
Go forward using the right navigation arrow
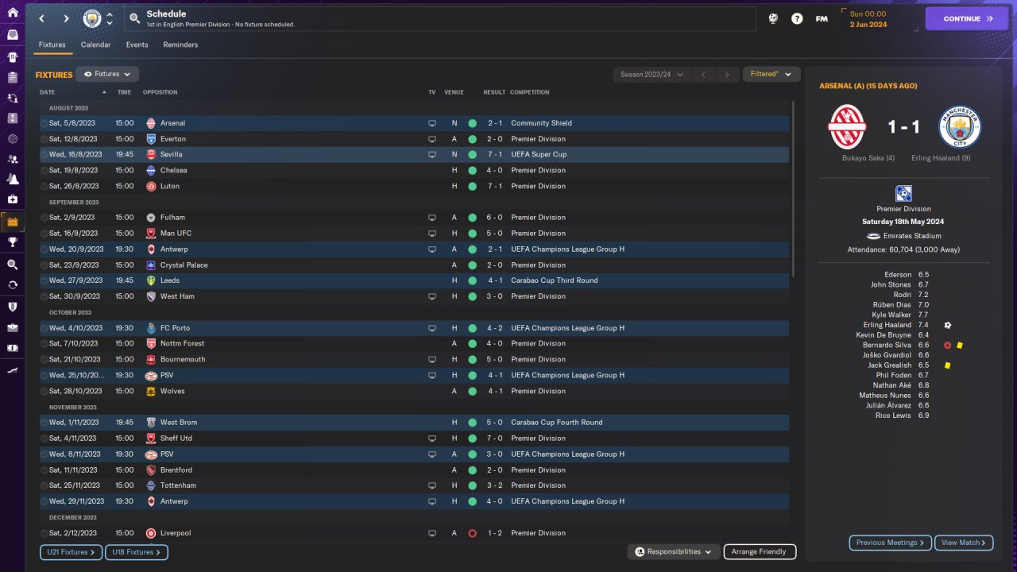click(66, 18)
